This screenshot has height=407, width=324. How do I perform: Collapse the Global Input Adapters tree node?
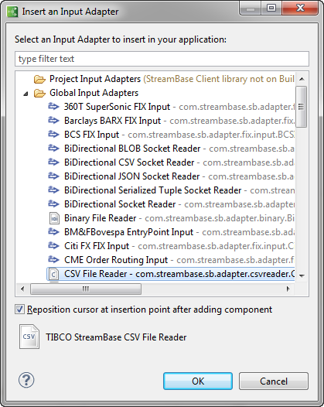click(x=26, y=94)
